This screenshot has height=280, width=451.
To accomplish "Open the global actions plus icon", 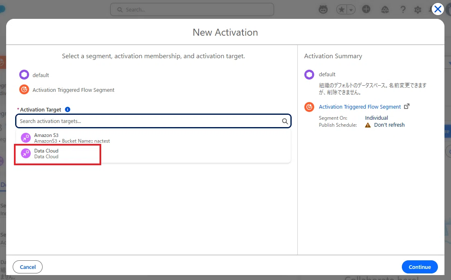I will 366,9.
